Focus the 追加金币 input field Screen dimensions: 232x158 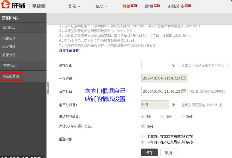pos(155,65)
